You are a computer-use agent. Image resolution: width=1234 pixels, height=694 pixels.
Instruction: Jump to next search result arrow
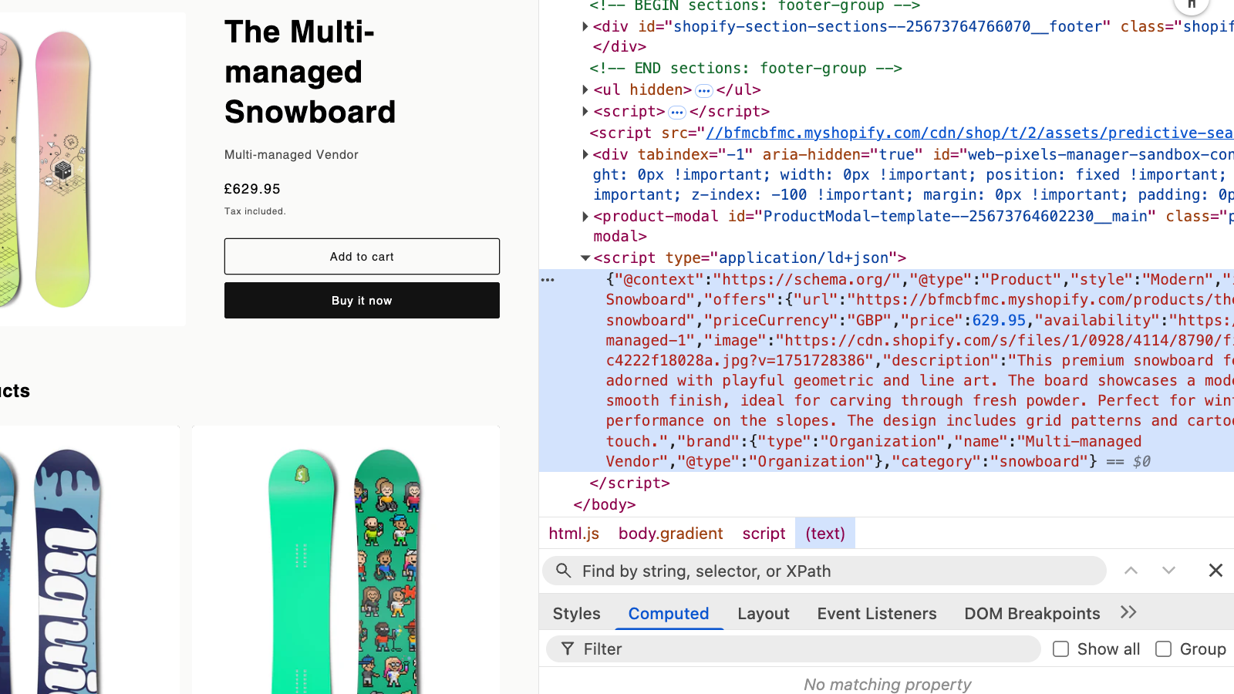pyautogui.click(x=1168, y=571)
